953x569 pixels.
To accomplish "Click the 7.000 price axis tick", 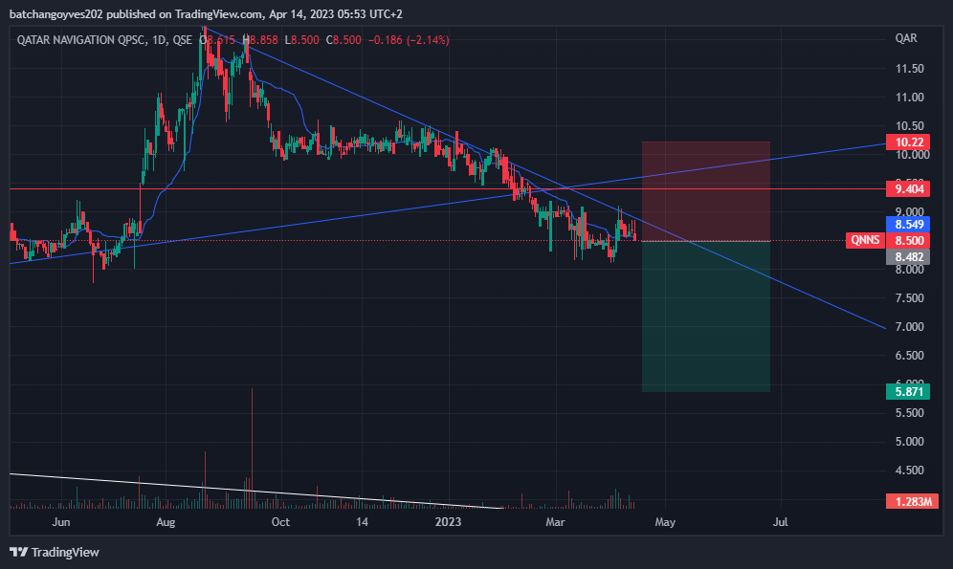I will tap(909, 327).
